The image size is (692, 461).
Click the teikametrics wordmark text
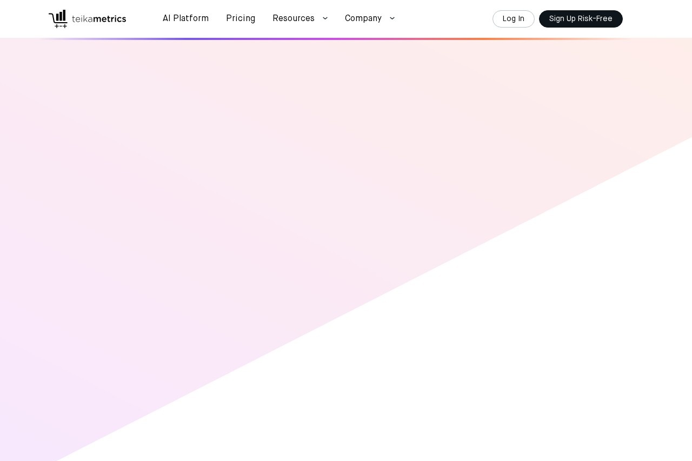coord(99,19)
